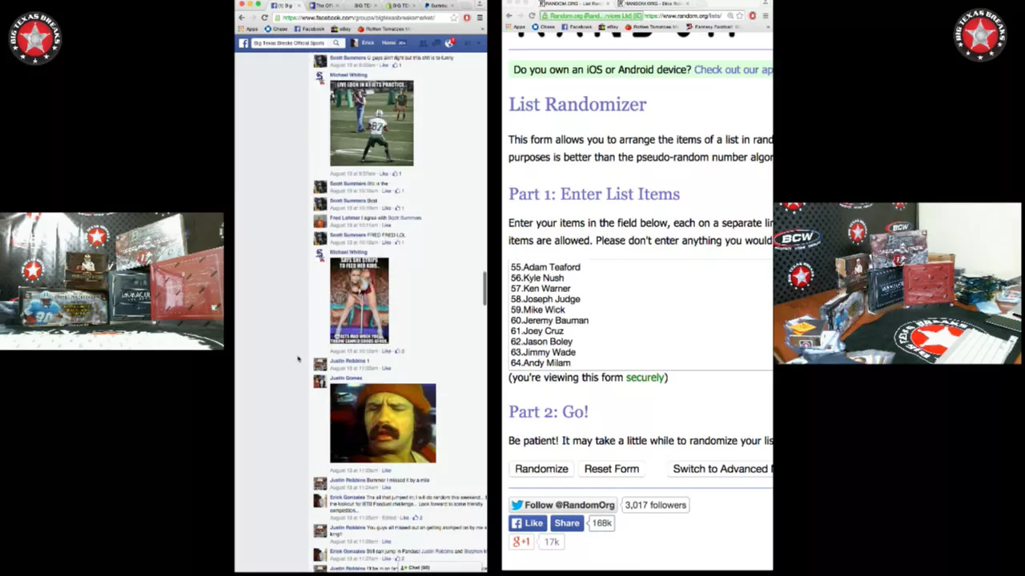Image resolution: width=1025 pixels, height=576 pixels.
Task: Open Rotten Tomatoes bookmark in Random.org window
Action: (652, 27)
